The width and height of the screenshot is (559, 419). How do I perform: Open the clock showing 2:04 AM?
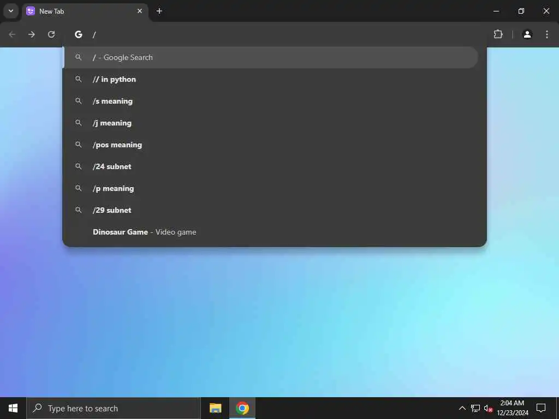pos(512,408)
